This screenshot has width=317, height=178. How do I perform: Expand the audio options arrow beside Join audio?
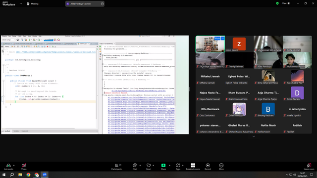(x=14, y=165)
